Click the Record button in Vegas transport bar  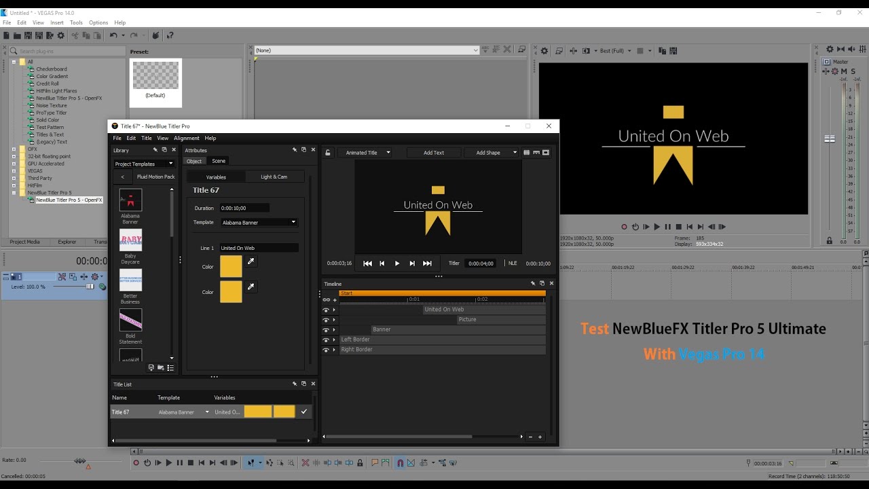(x=136, y=463)
